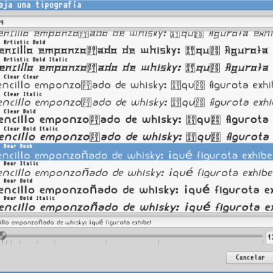The image size is (273, 273).
Task: Click the font size value box beside the slider
Action: coord(270,238)
